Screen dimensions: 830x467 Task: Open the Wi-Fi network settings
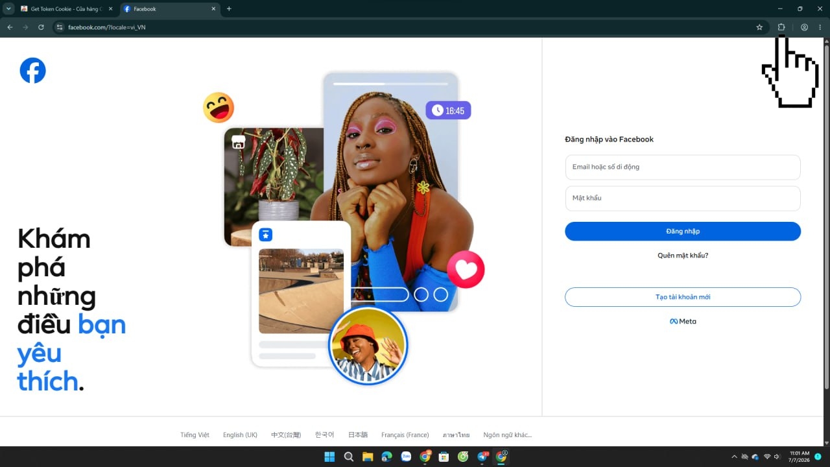(767, 457)
